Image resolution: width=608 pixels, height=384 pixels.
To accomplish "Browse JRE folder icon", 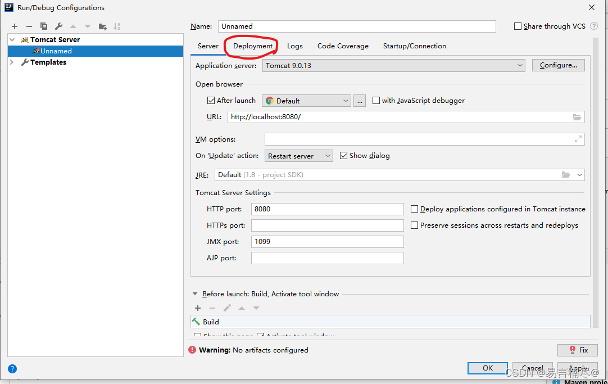I will click(x=566, y=174).
